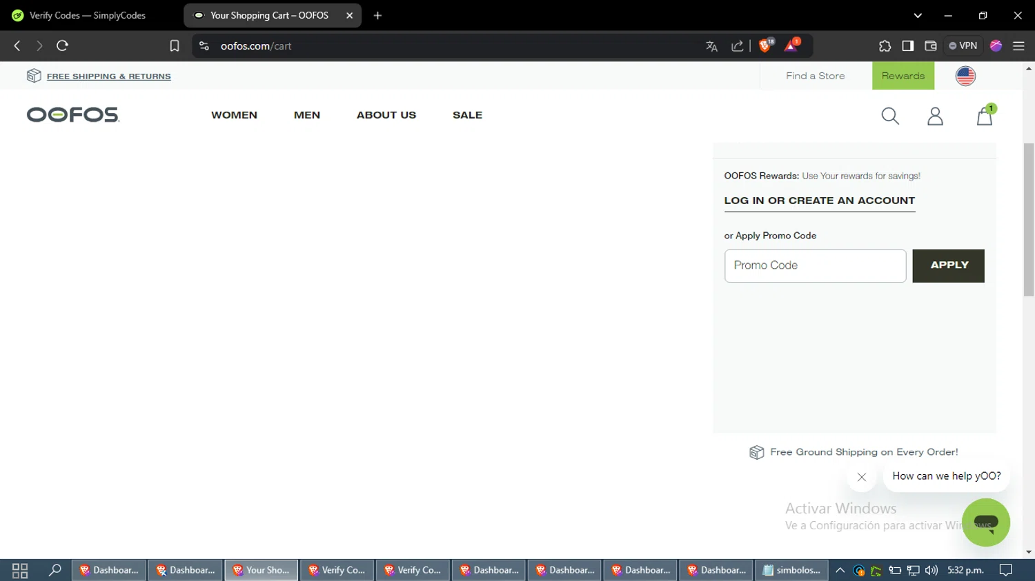Open the Brave Shields lion icon
Image resolution: width=1035 pixels, height=581 pixels.
(x=766, y=45)
